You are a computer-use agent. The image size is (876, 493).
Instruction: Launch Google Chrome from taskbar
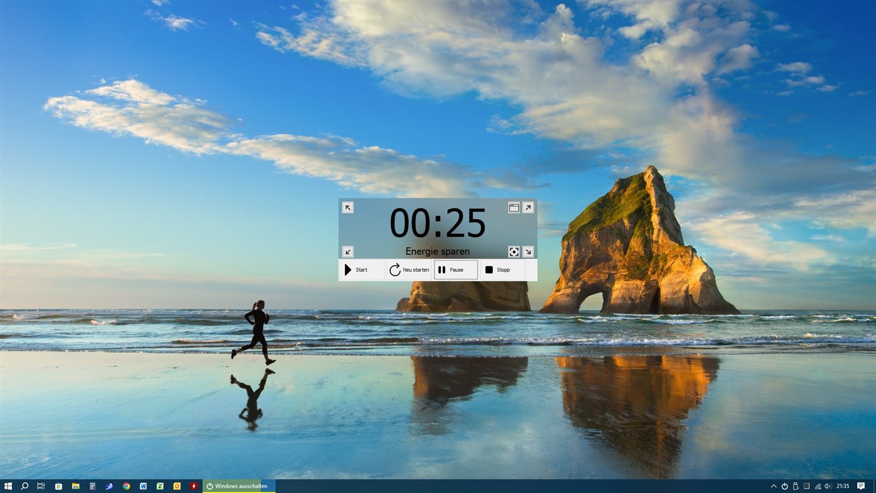126,486
